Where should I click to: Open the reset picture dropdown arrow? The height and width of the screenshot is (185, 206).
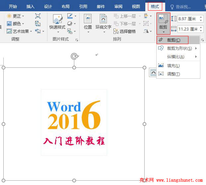click(43, 31)
